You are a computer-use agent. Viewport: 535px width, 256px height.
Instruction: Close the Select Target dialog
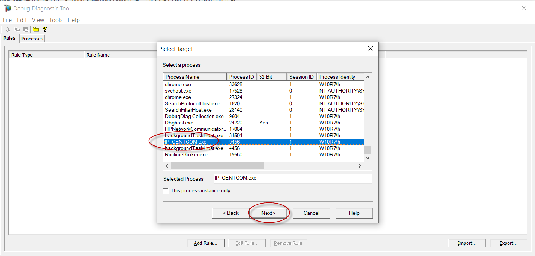point(370,49)
